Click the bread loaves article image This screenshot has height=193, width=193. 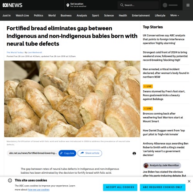[x=72, y=99]
